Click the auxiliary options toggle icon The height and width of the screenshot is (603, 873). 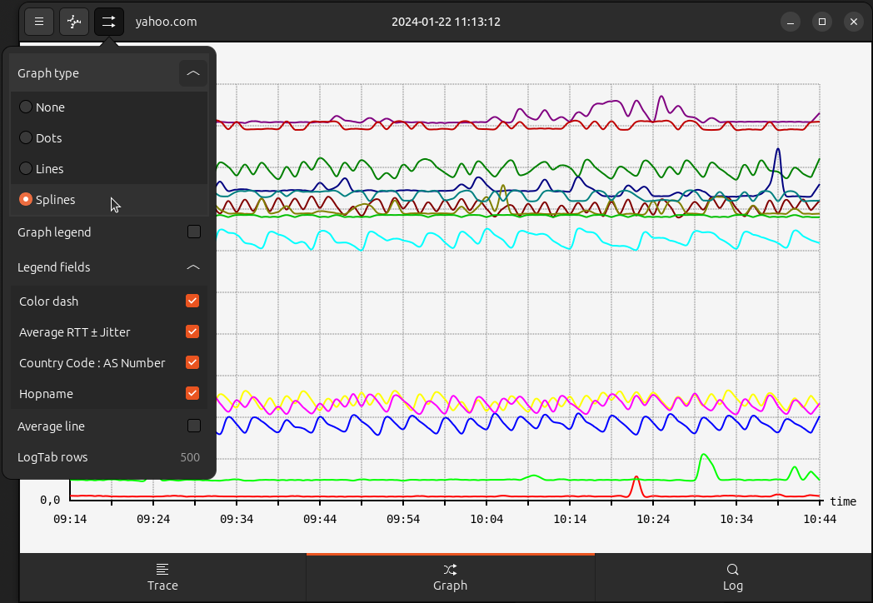109,22
